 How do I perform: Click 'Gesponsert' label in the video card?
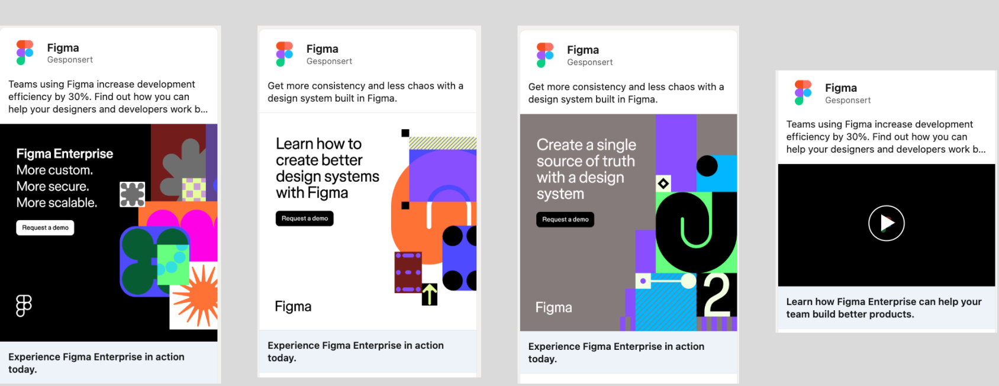coord(848,100)
